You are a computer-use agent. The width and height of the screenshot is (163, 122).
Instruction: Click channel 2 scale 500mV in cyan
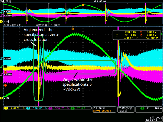pyautogui.click(x=37, y=108)
